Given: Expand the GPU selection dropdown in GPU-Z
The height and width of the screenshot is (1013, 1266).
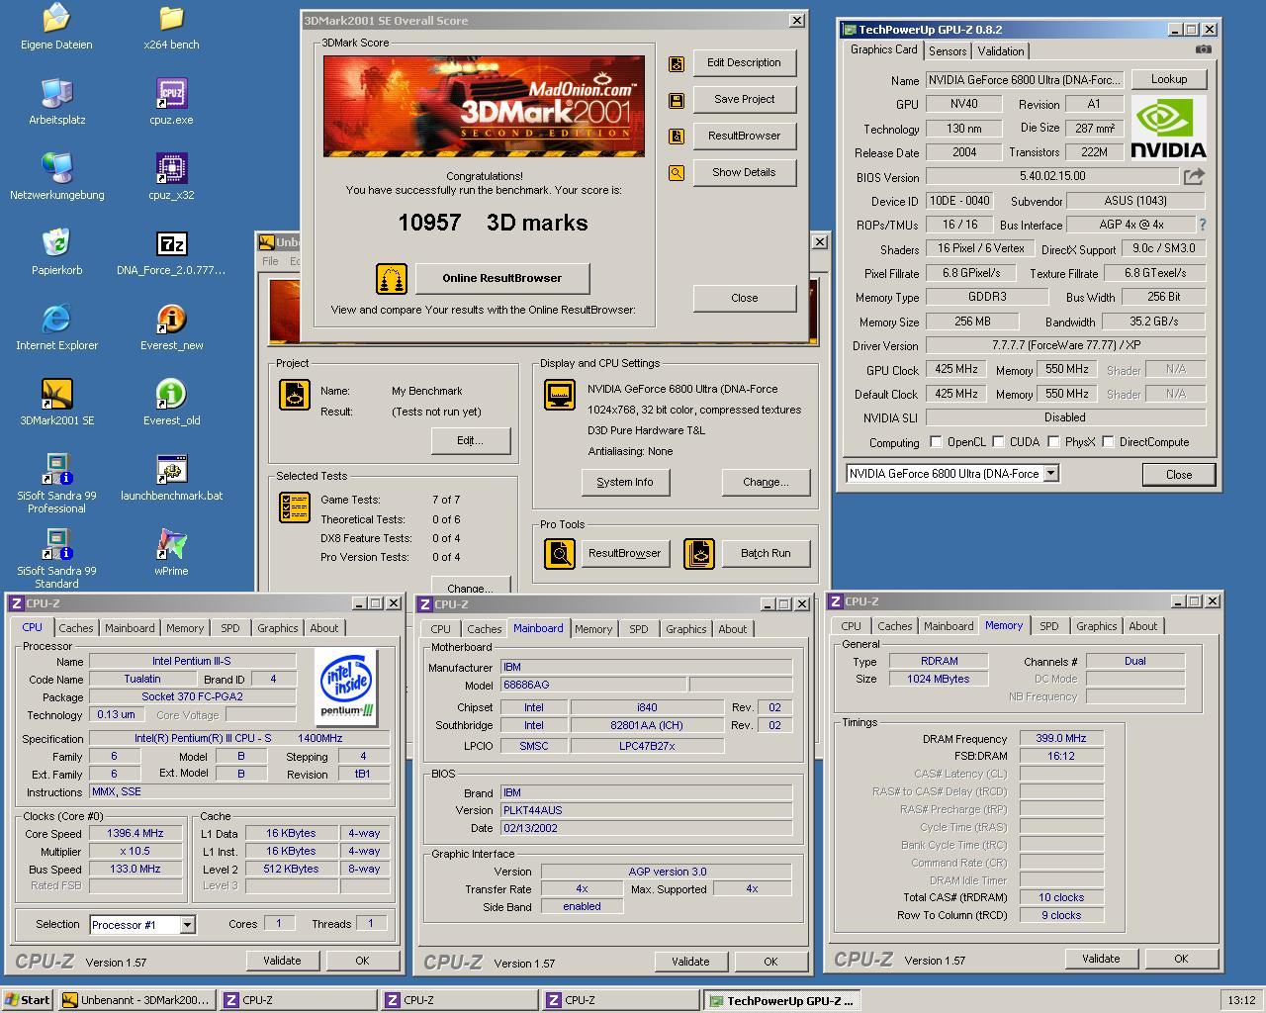Looking at the screenshot, I should (1050, 474).
